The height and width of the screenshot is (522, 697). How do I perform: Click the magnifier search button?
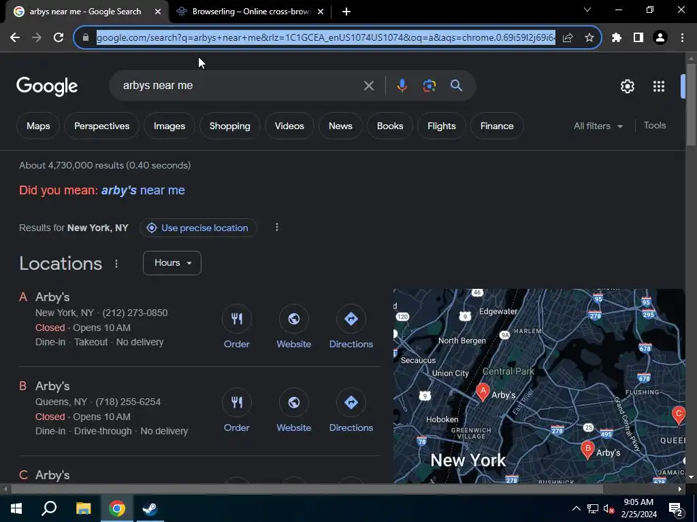(457, 86)
